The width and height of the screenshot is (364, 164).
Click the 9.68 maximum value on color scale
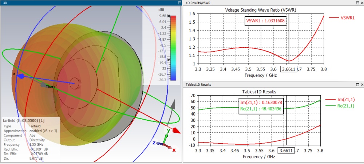click(162, 16)
